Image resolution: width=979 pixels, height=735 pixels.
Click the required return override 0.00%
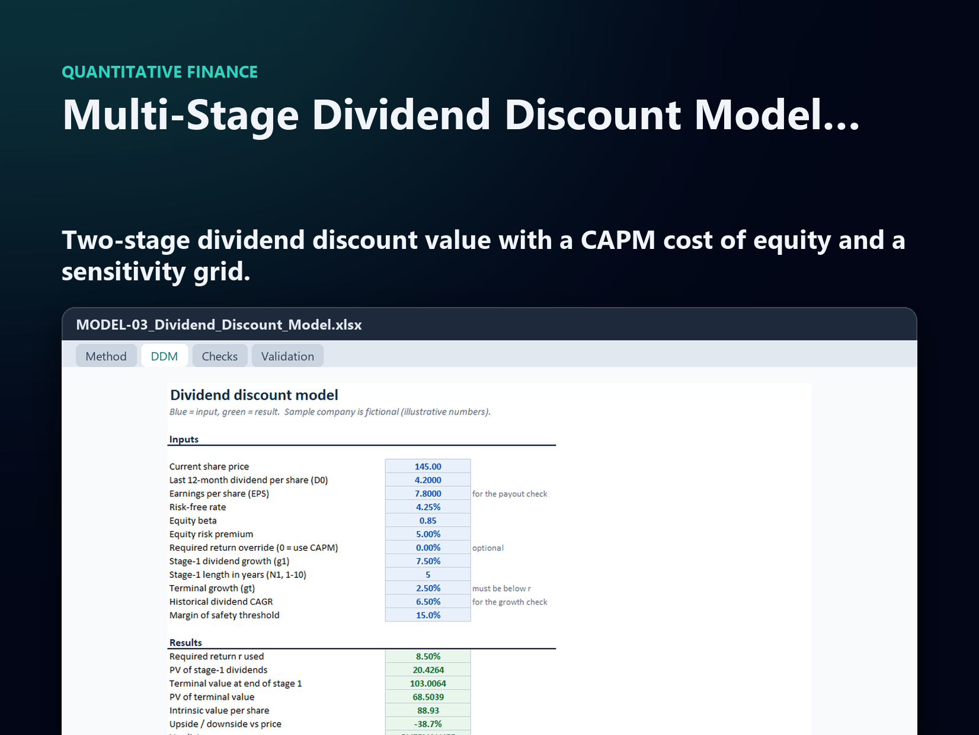point(428,548)
